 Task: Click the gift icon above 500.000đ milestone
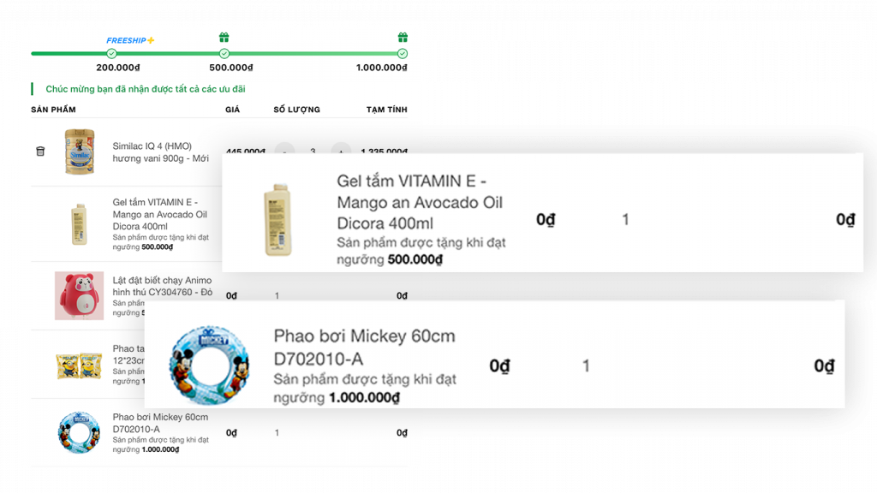pyautogui.click(x=224, y=38)
